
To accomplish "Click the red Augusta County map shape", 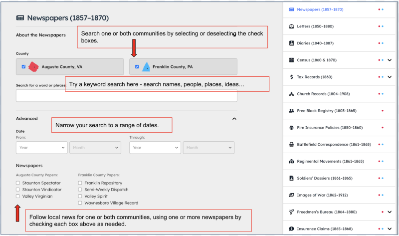I will click(33, 67).
